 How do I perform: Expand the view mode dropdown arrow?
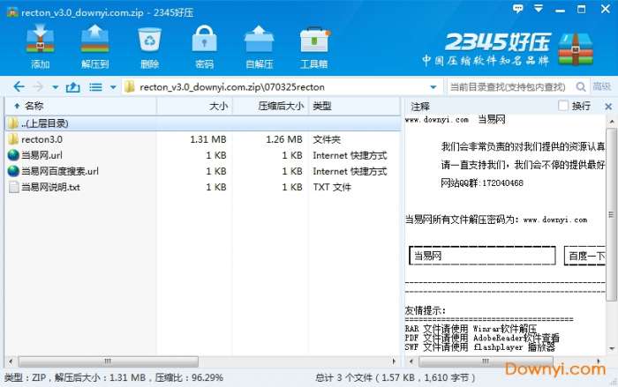tap(113, 87)
